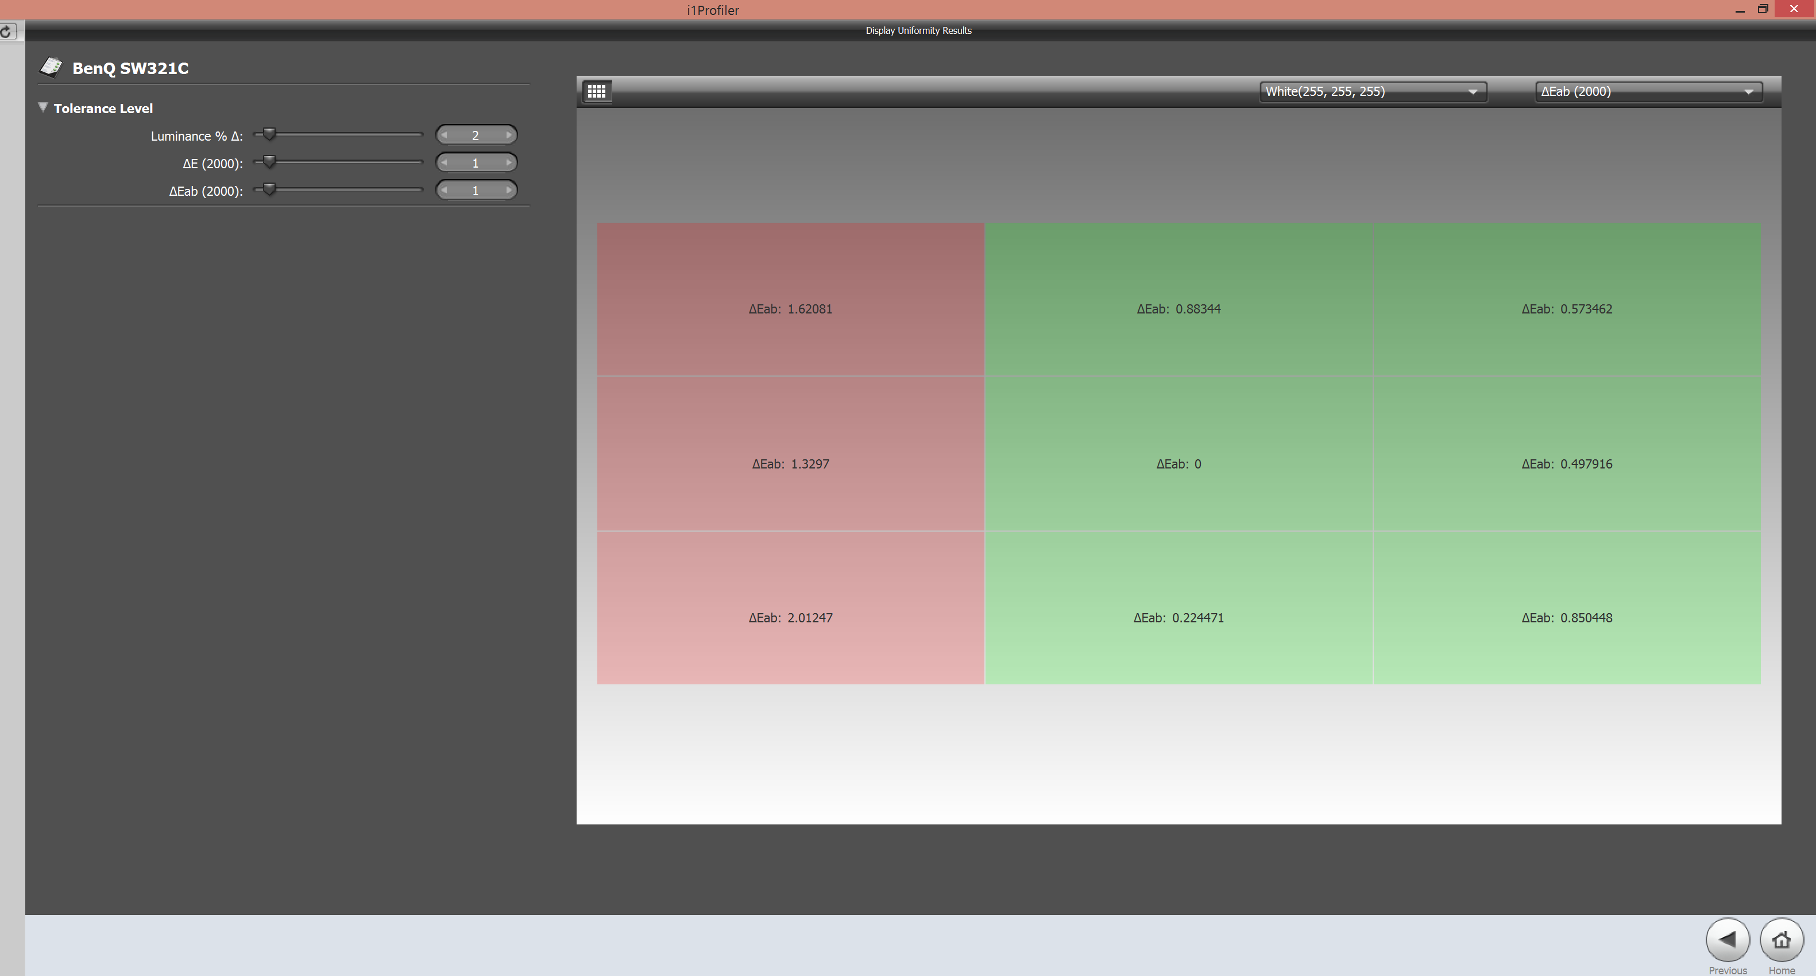Click the BenQ SW321C display icon
The image size is (1816, 976).
52,67
